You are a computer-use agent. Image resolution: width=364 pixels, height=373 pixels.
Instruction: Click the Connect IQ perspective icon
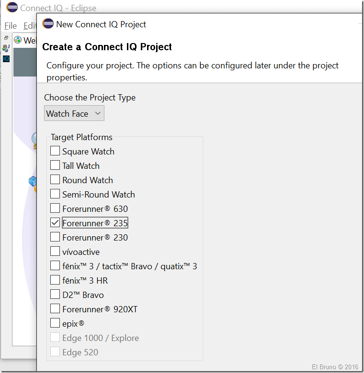click(6, 59)
